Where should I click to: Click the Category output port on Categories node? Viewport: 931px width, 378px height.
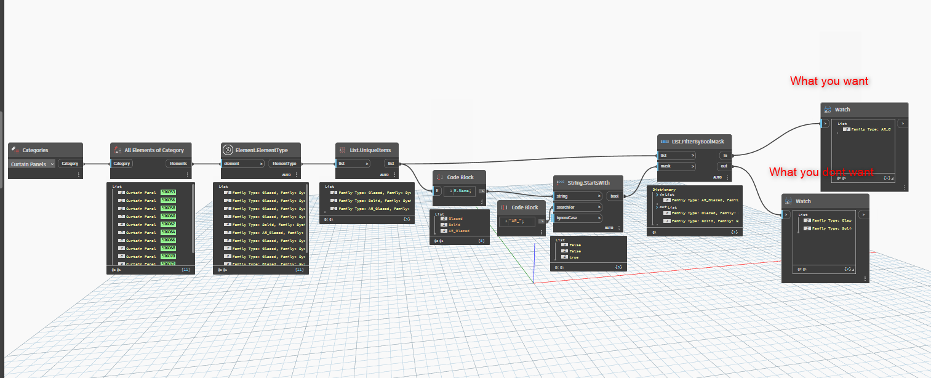click(x=70, y=164)
